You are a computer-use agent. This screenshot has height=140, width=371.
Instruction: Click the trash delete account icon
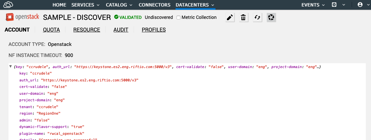point(243,18)
